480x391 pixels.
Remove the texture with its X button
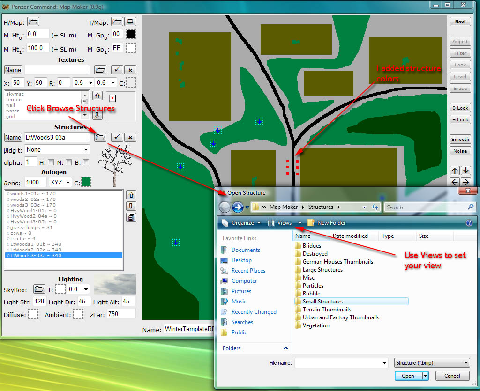pyautogui.click(x=130, y=70)
